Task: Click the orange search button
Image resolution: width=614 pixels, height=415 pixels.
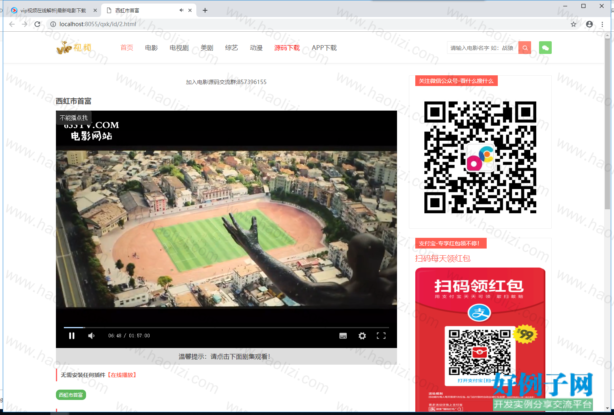Action: (525, 48)
